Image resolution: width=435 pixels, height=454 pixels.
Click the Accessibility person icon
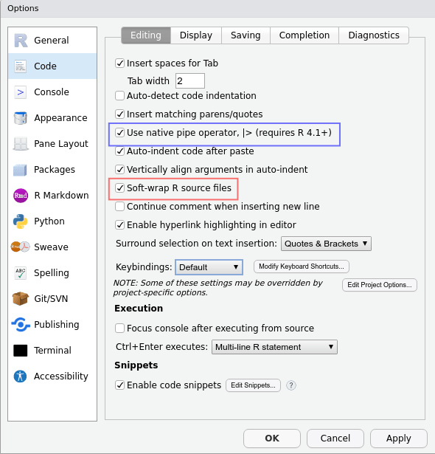pyautogui.click(x=20, y=376)
